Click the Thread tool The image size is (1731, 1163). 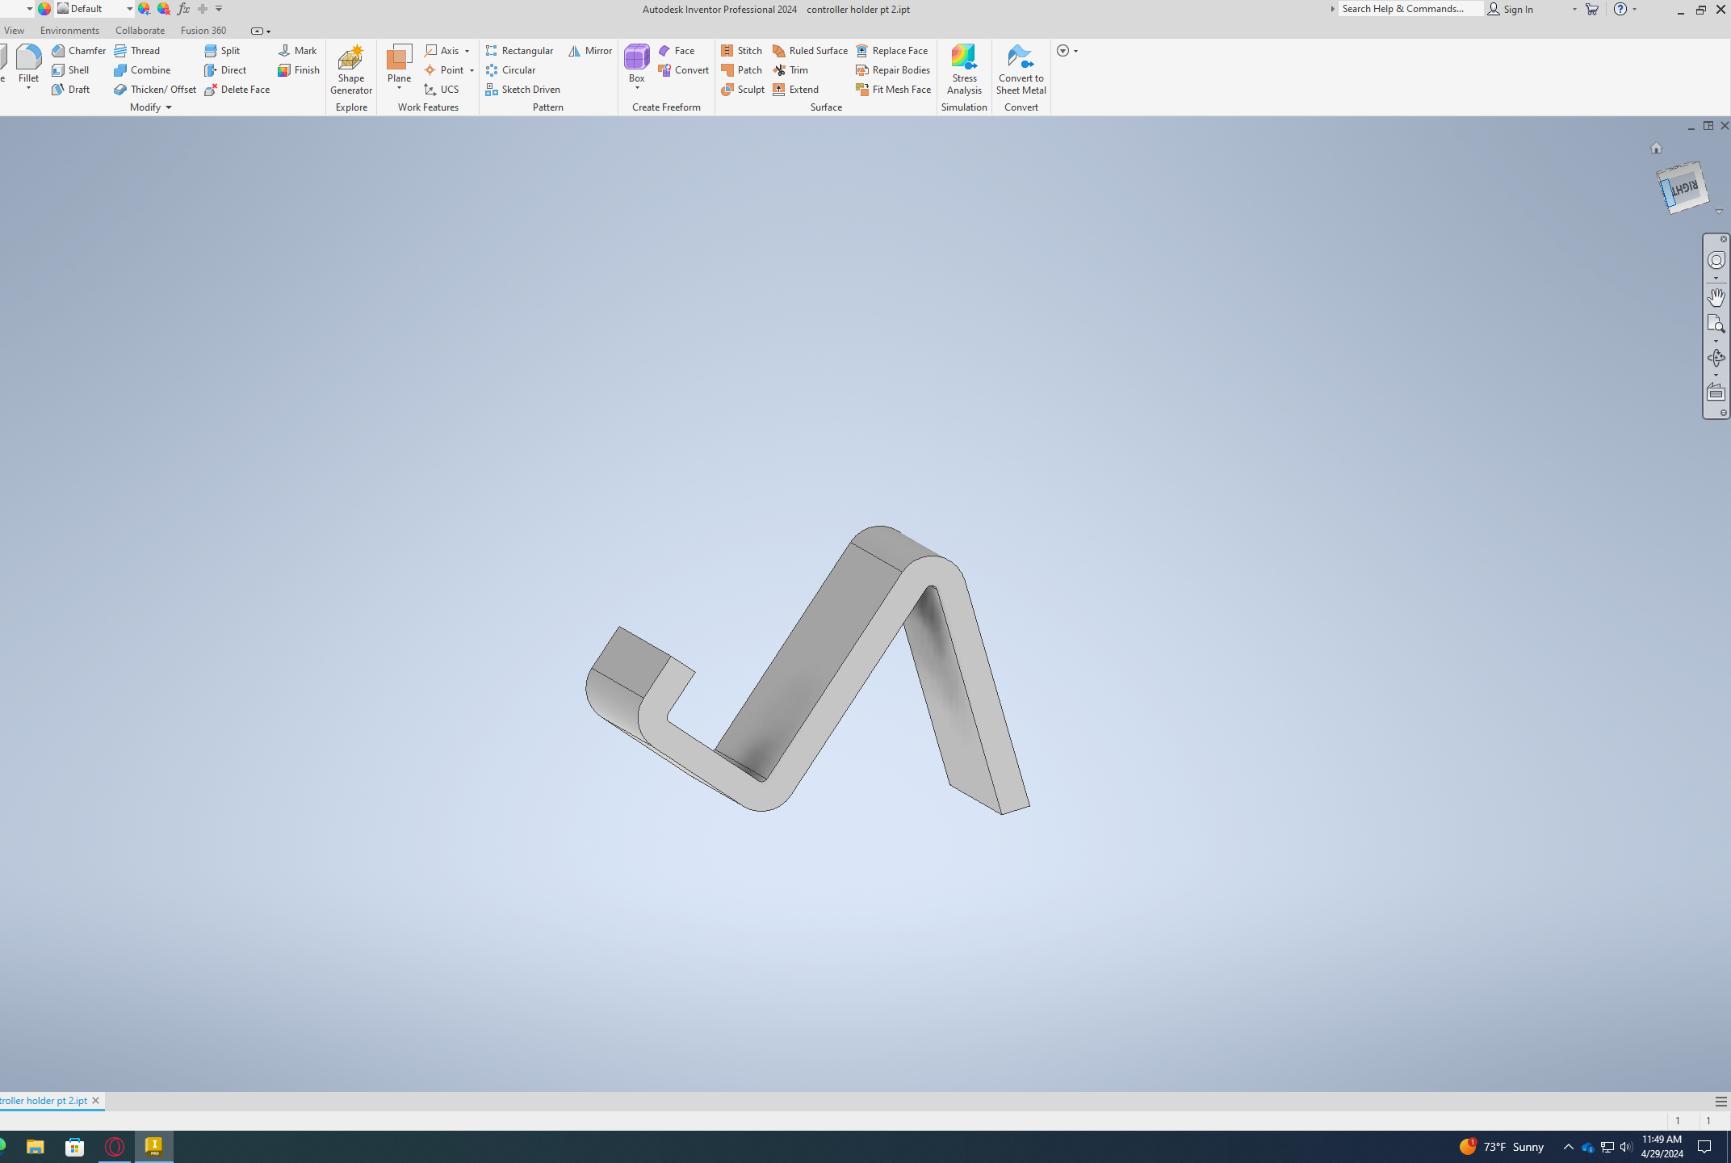pos(137,50)
